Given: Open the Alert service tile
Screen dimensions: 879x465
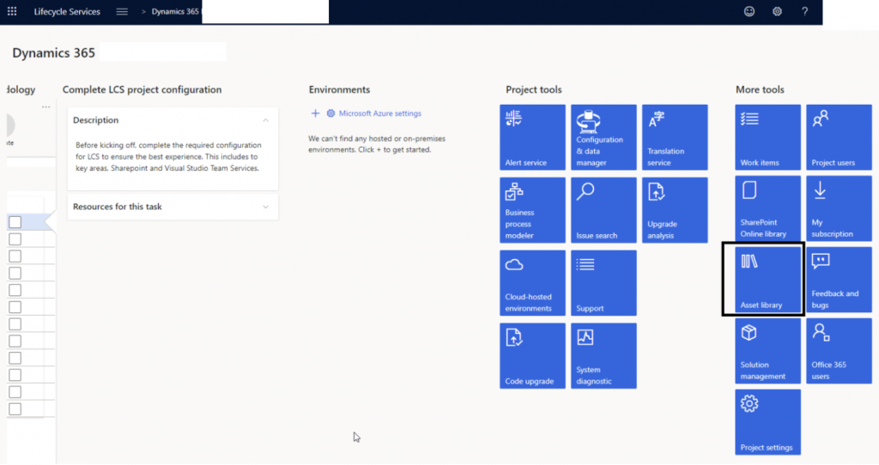Looking at the screenshot, I should click(532, 137).
